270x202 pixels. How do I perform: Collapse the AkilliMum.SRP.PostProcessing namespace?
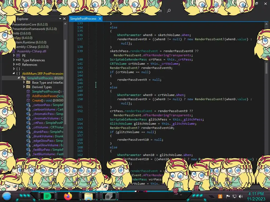[x=14, y=73]
